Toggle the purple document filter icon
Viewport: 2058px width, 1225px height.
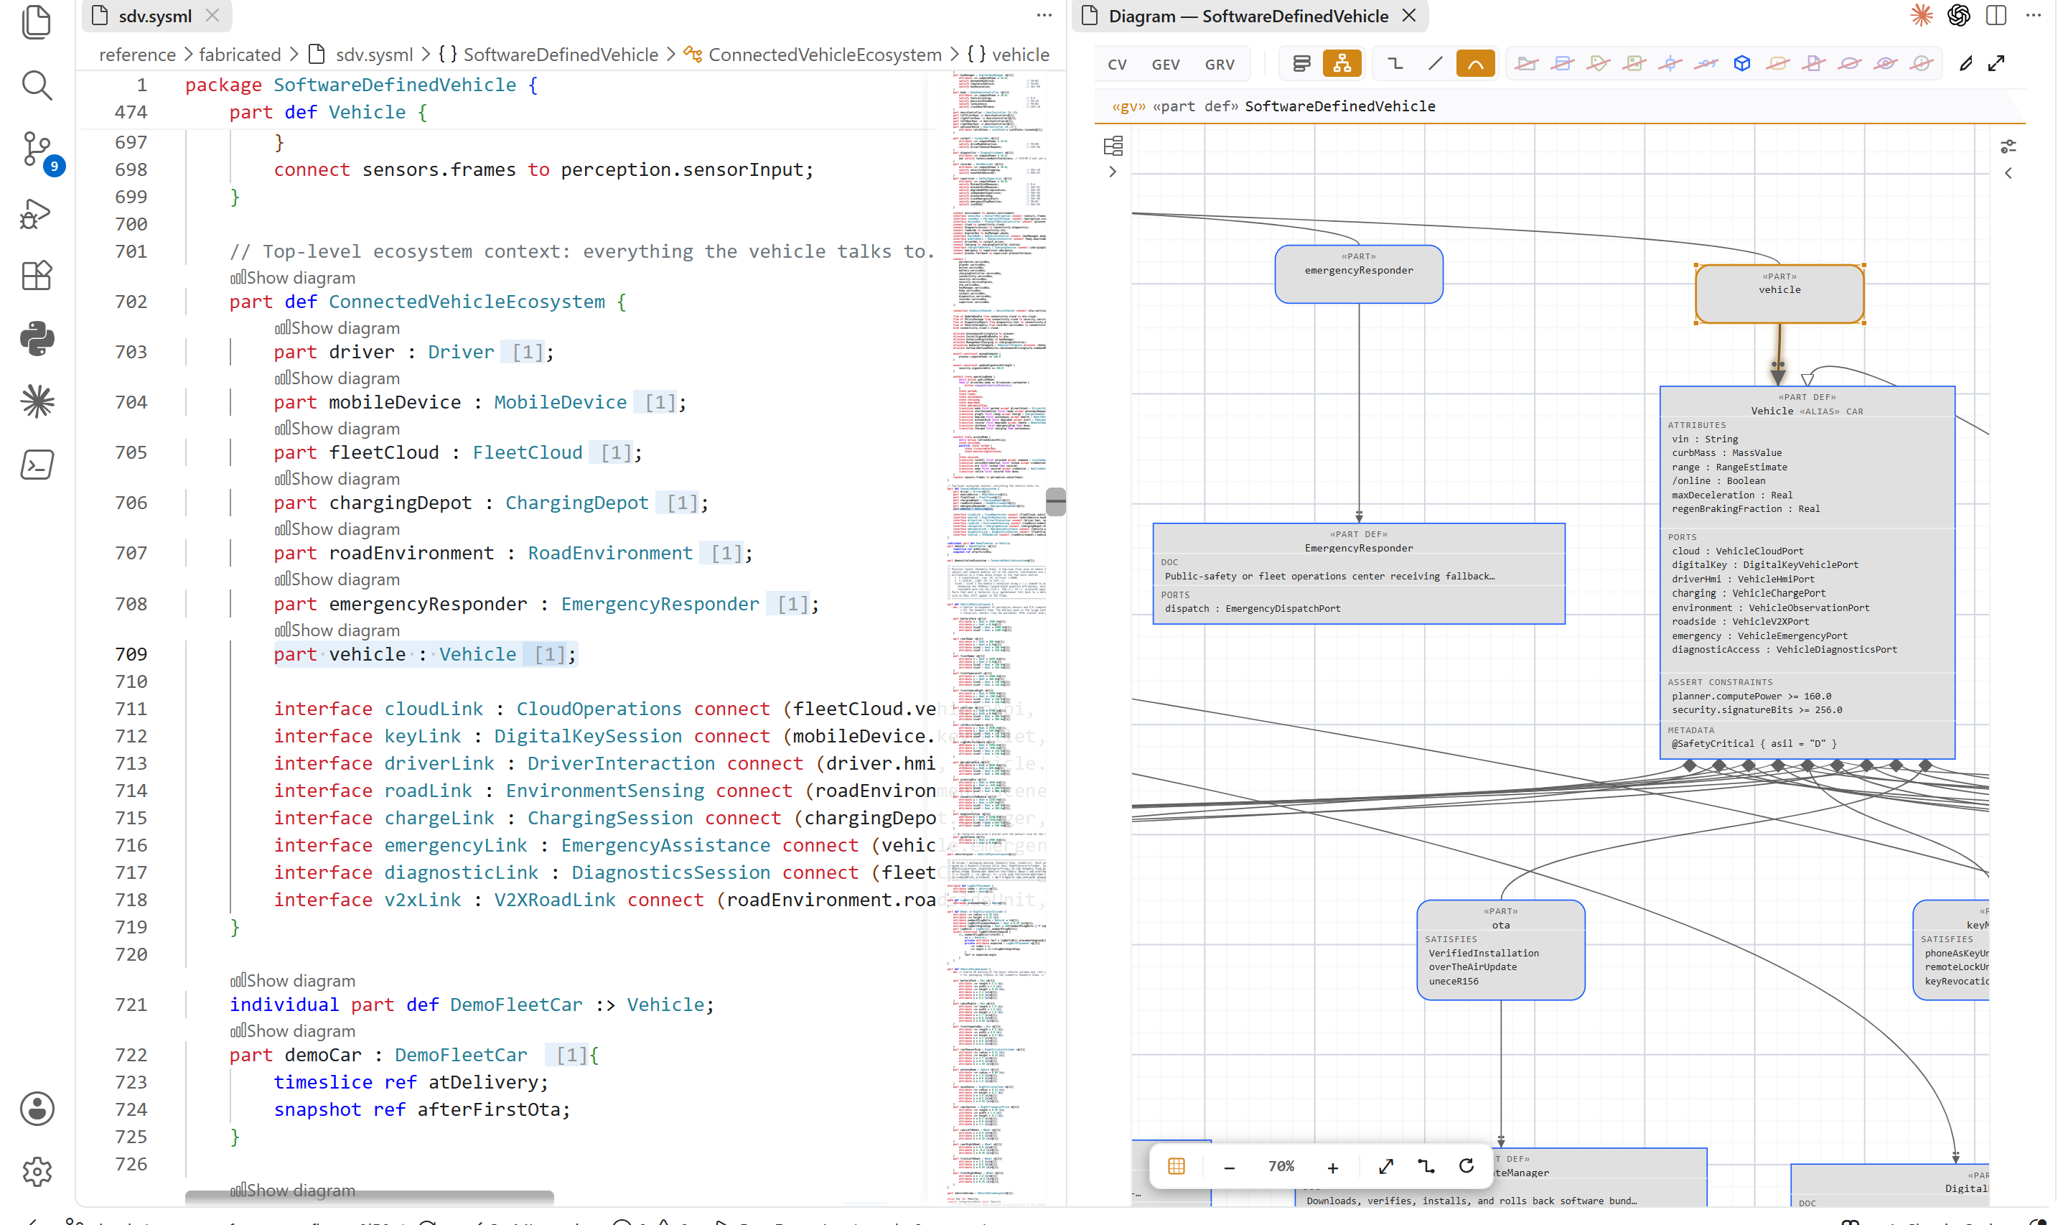[x=1814, y=64]
